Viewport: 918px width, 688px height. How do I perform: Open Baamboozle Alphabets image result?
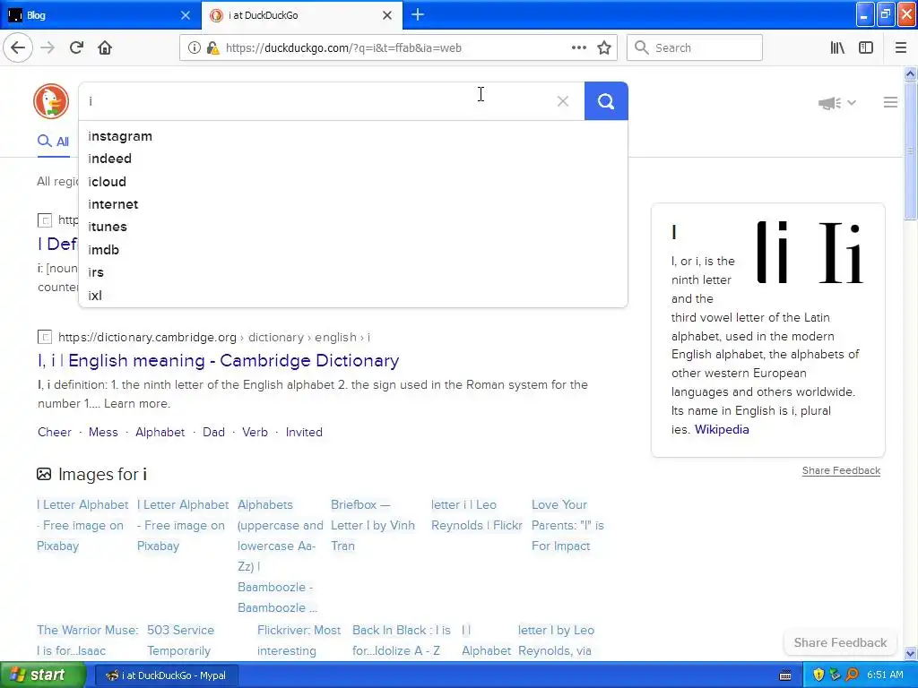click(x=280, y=556)
